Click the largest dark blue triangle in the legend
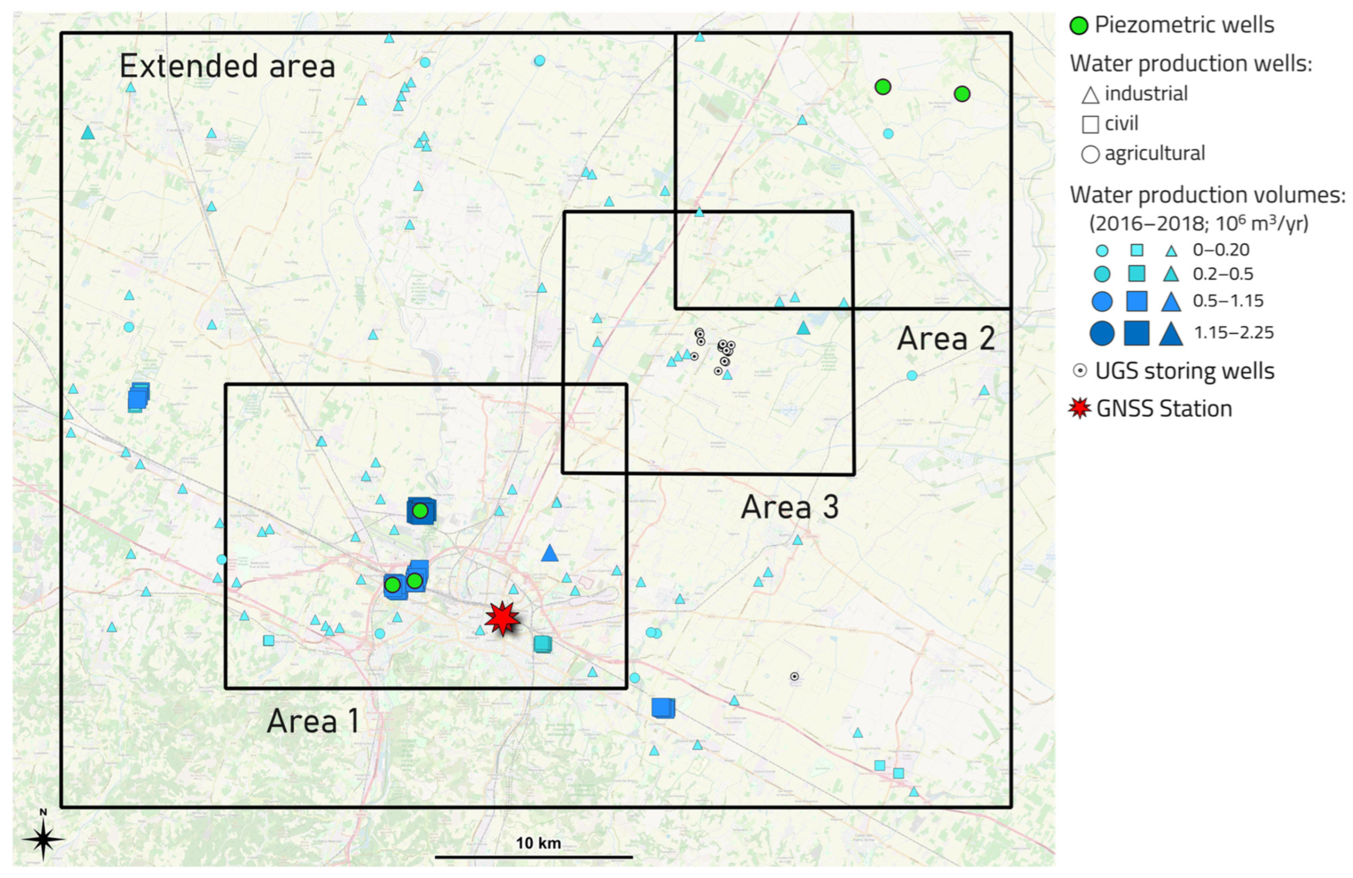Screen dimensions: 1353x878 (x=1171, y=334)
